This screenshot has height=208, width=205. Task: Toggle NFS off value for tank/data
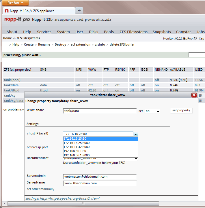click(x=78, y=85)
